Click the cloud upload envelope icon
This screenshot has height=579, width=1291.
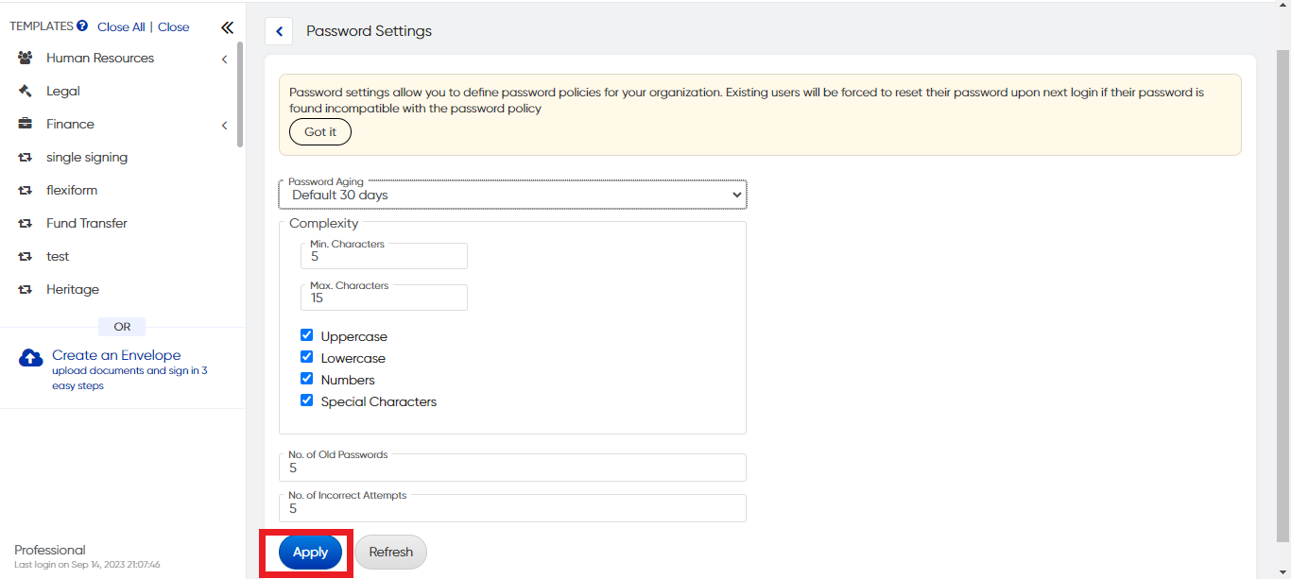point(30,358)
